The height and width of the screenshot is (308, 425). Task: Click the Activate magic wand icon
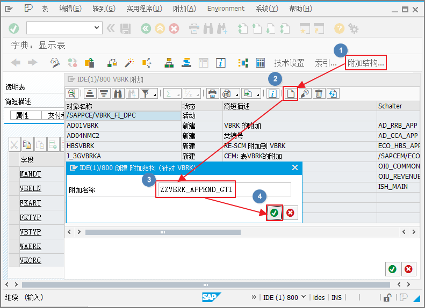[129, 63]
